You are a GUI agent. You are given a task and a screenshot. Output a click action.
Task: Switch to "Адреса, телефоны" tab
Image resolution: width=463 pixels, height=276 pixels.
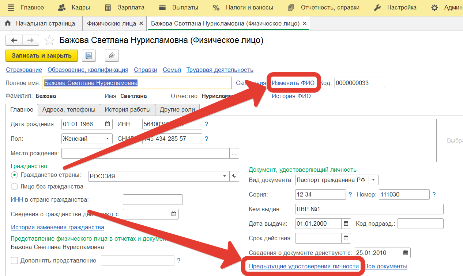[69, 109]
